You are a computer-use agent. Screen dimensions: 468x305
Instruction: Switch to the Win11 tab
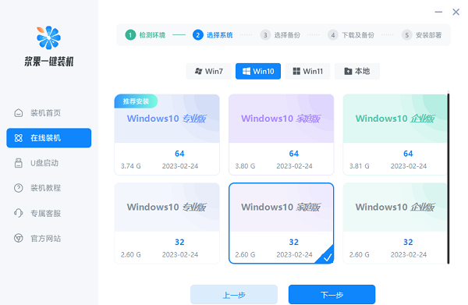[308, 71]
